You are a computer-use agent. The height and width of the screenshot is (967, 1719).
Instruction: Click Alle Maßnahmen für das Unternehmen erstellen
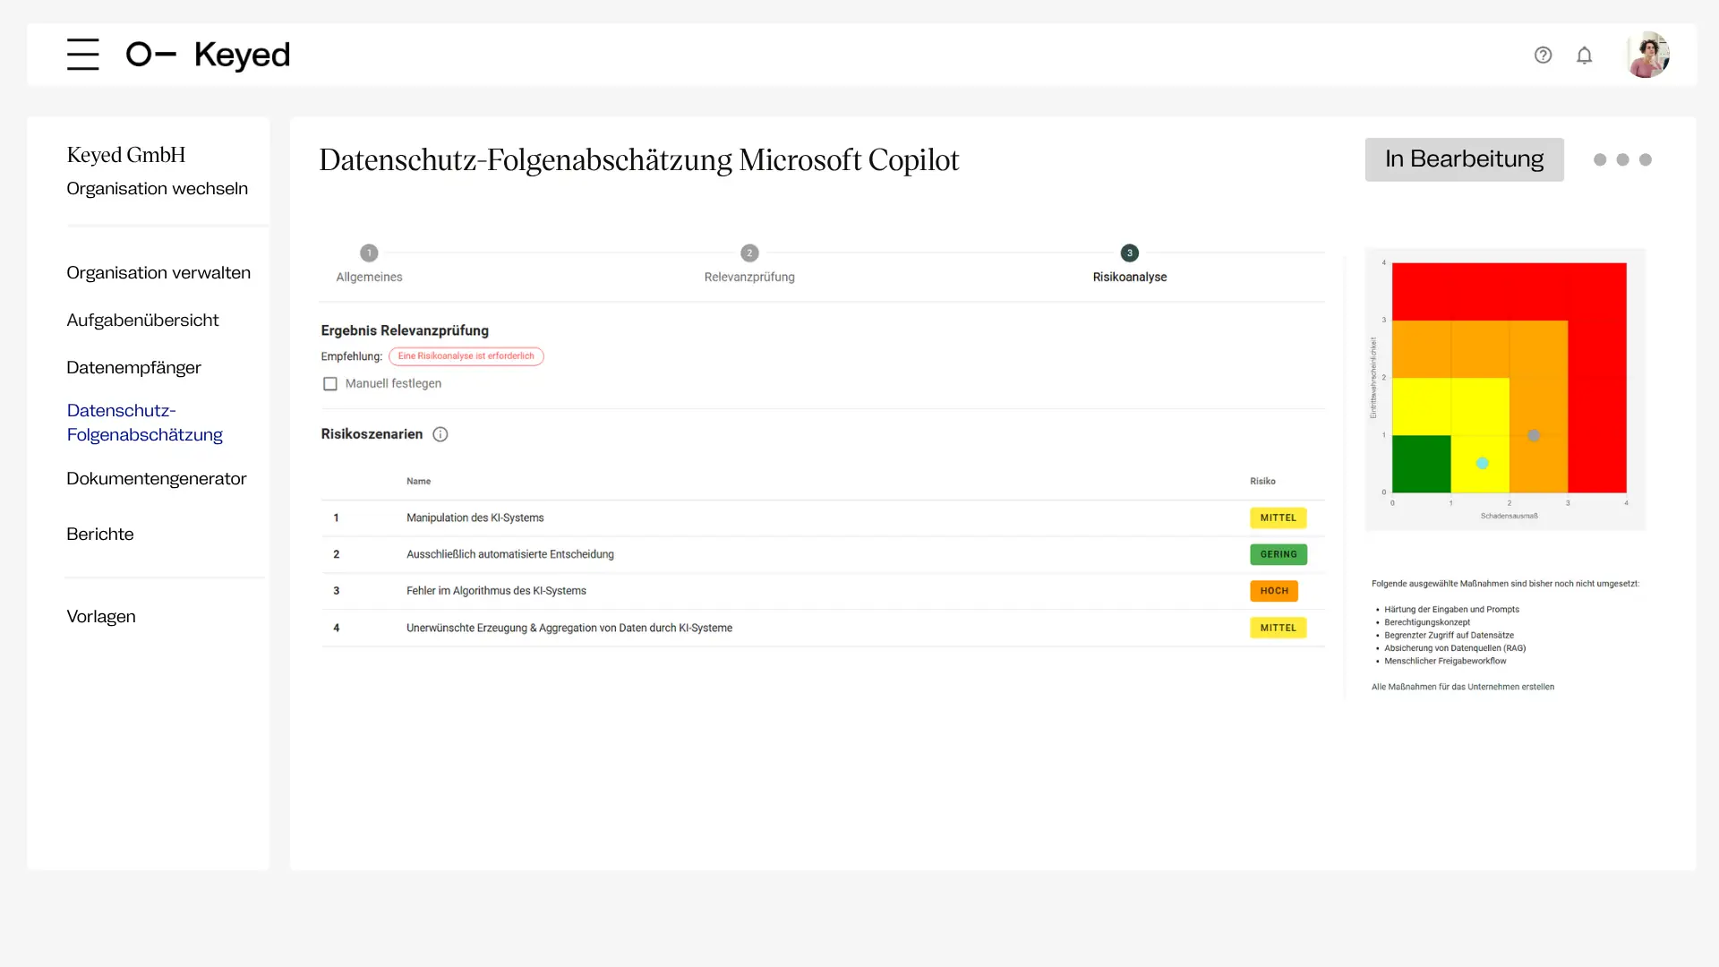pyautogui.click(x=1463, y=688)
